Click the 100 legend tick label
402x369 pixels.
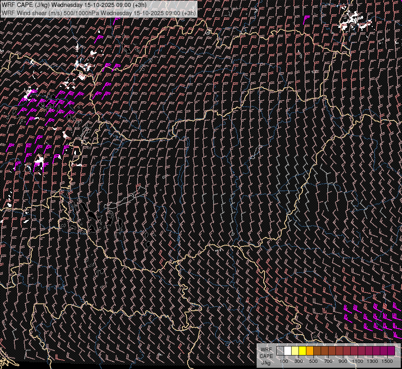(x=284, y=361)
